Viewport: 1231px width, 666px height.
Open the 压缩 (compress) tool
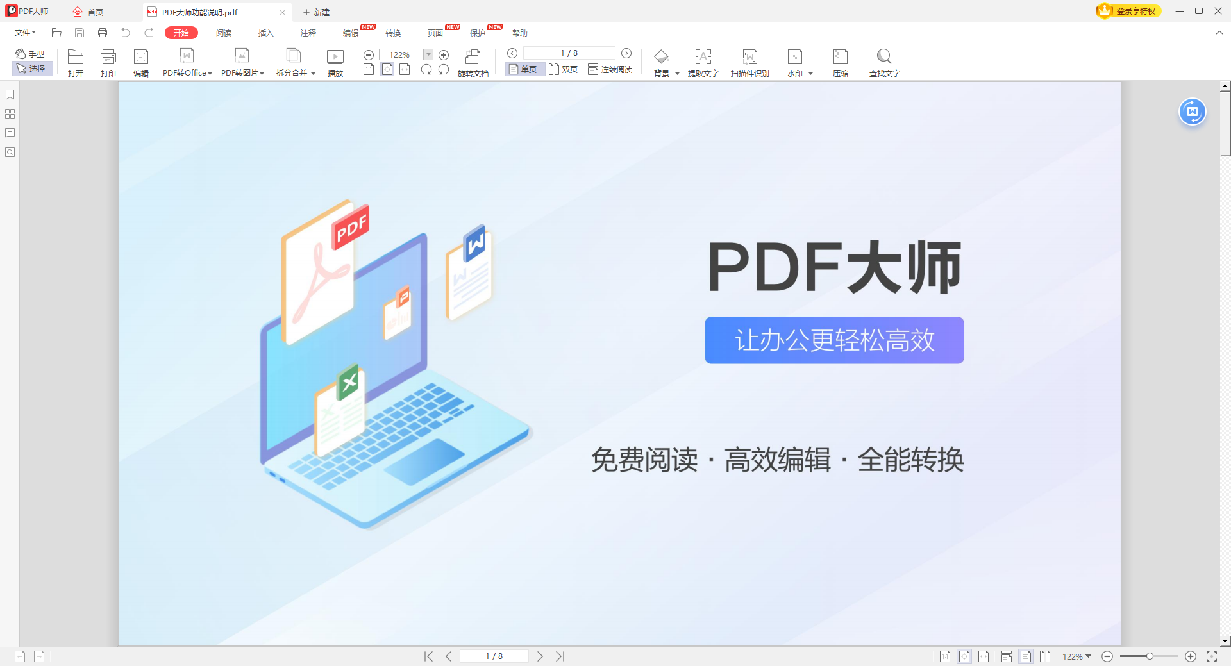[x=840, y=62]
